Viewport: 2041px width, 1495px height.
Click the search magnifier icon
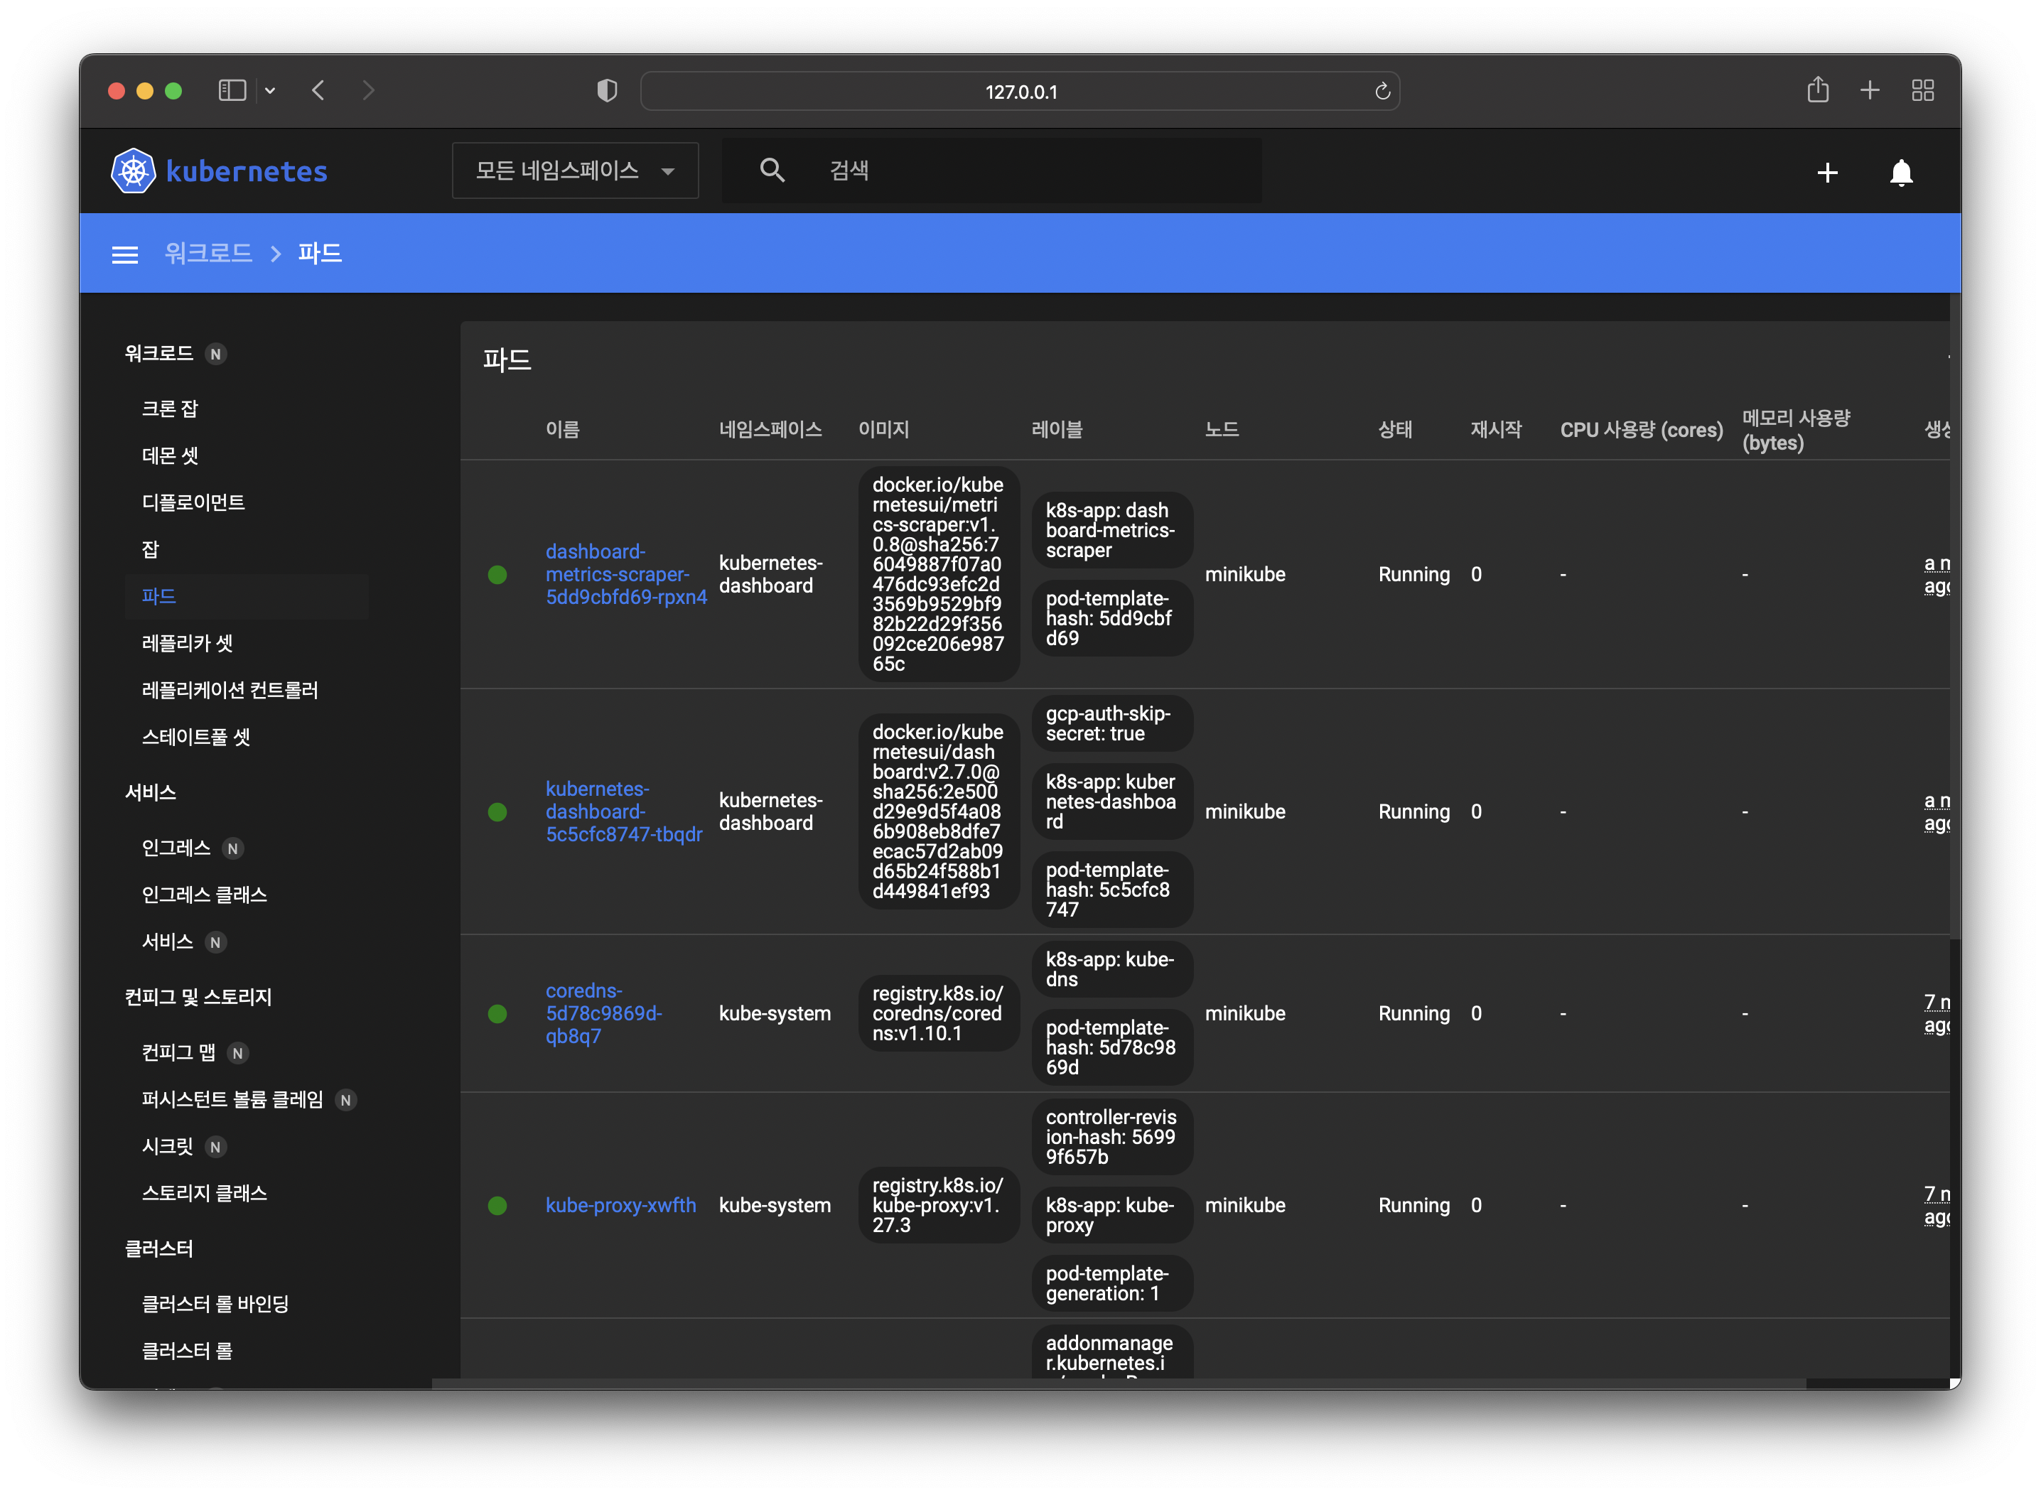pyautogui.click(x=771, y=170)
